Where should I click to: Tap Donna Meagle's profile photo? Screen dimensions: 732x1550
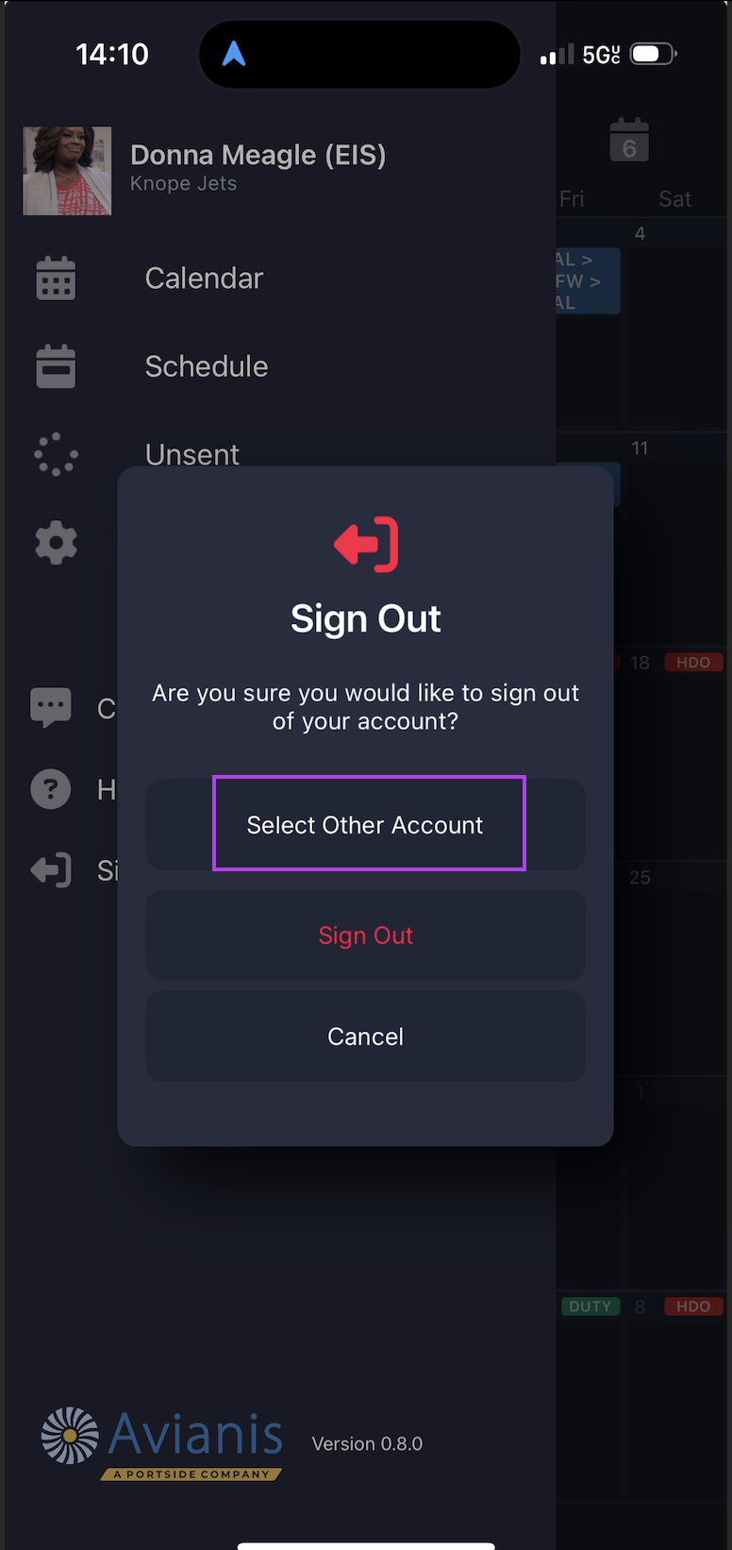[x=67, y=171]
